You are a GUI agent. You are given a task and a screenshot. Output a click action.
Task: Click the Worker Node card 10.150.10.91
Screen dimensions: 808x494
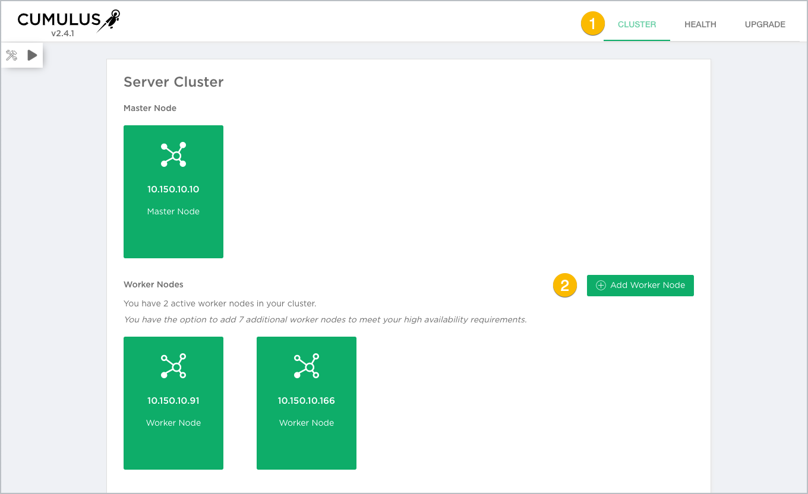[x=173, y=403]
